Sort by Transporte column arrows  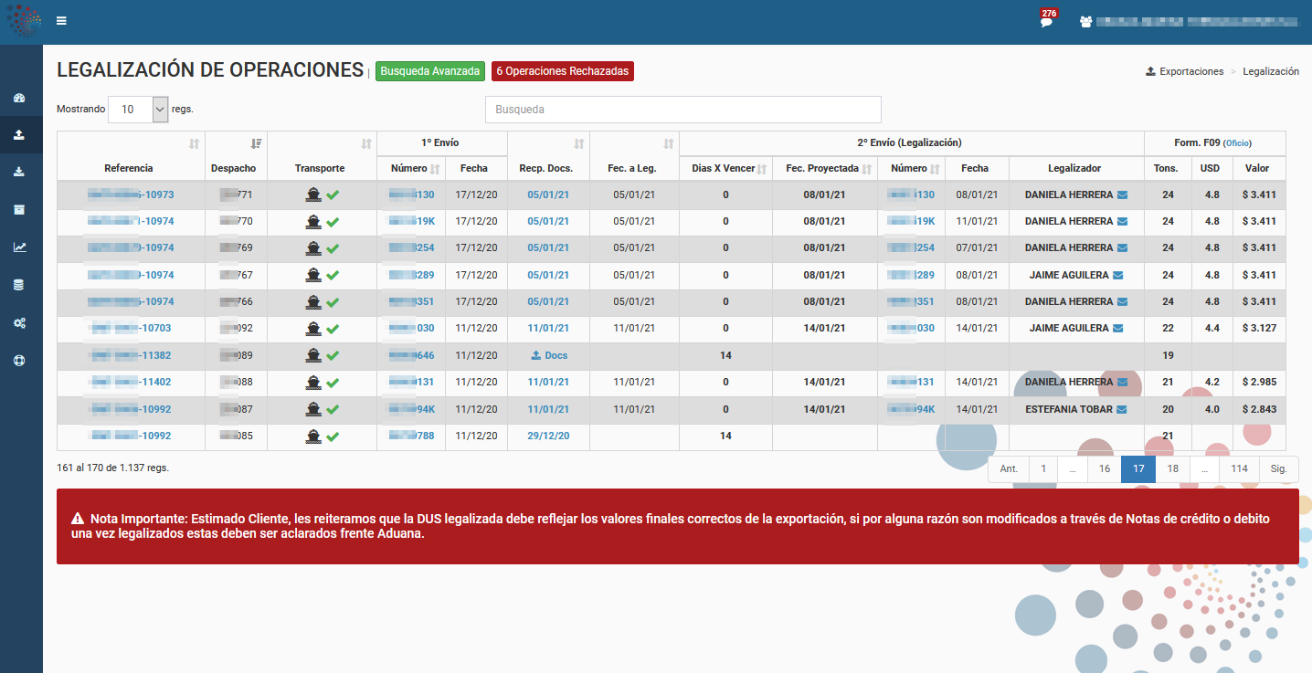(x=366, y=143)
